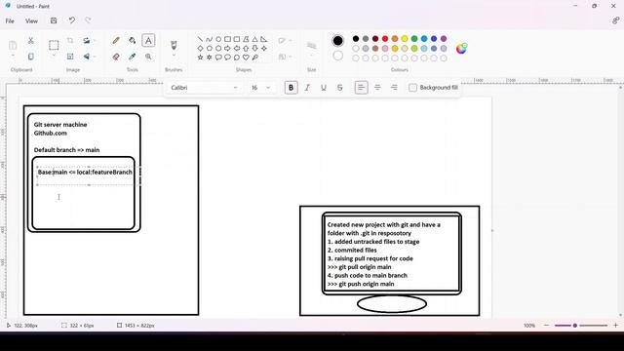
Task: Pick the green colour swatch
Action: pos(414,39)
